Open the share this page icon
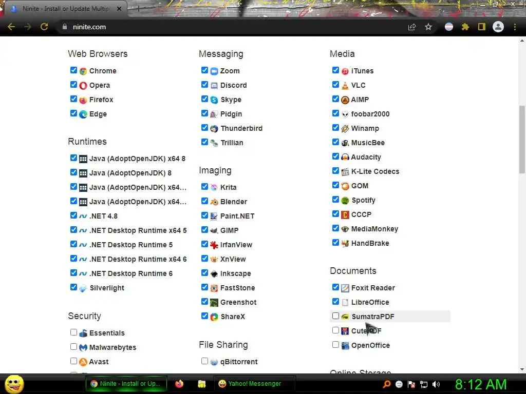Screen dimensions: 526x394 coord(412,27)
